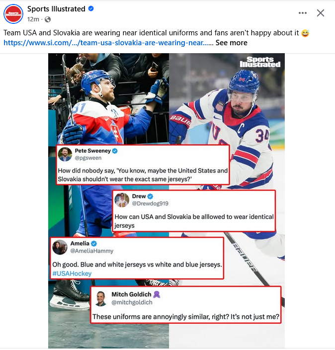Expand post text with See more

pos(231,43)
